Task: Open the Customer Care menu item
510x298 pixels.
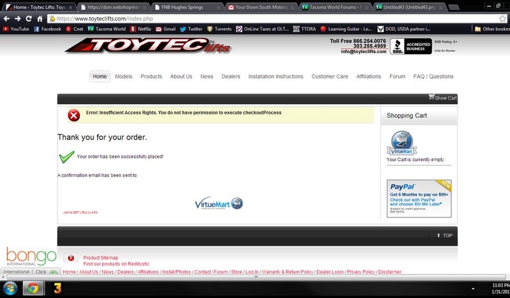Action: tap(330, 77)
